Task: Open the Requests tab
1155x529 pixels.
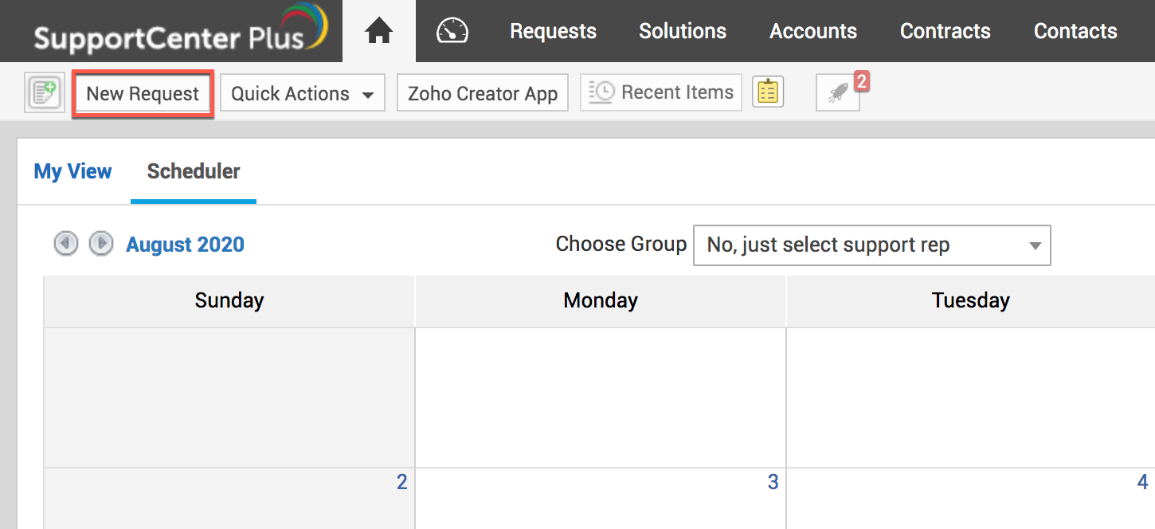Action: click(x=553, y=31)
